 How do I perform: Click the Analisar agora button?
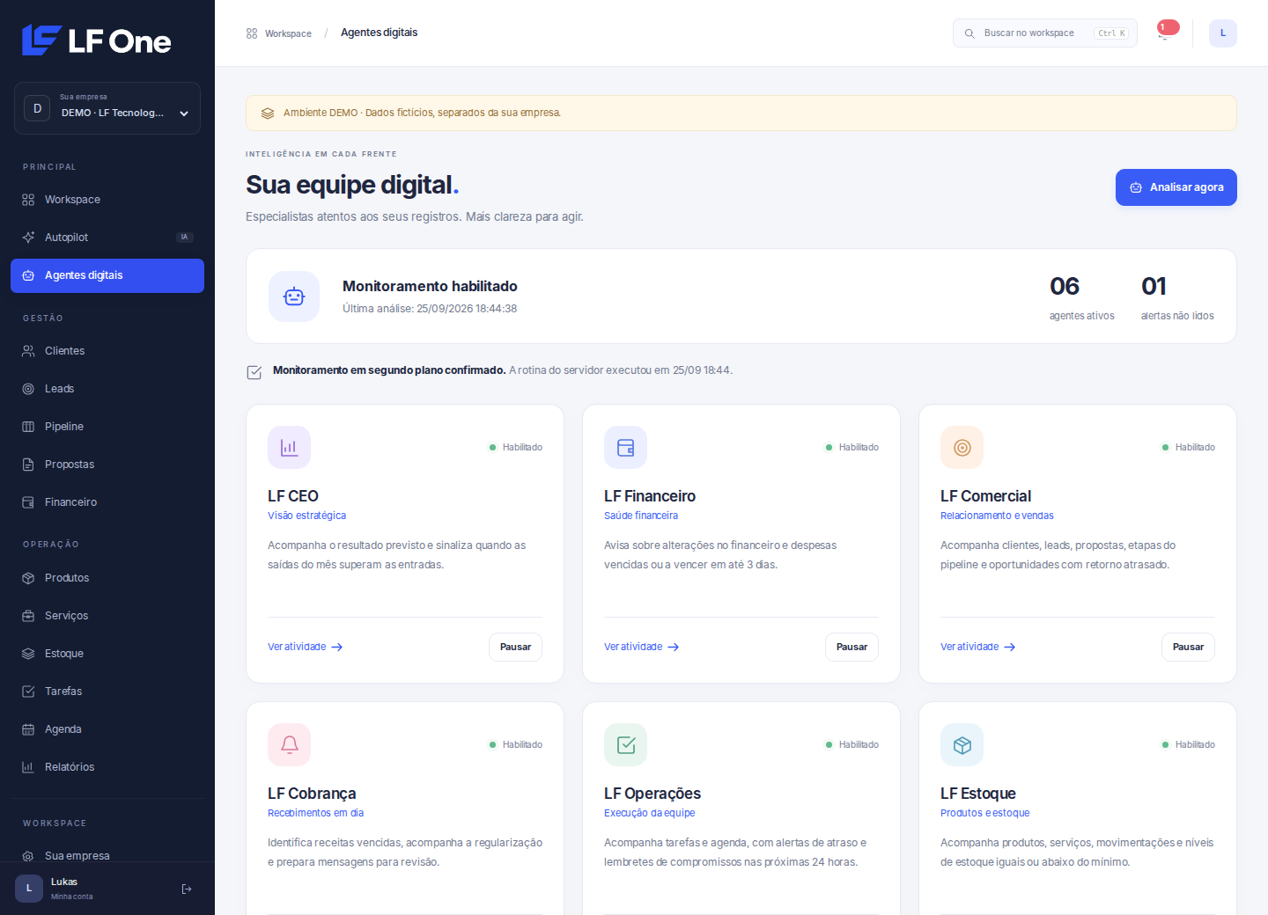click(x=1176, y=187)
